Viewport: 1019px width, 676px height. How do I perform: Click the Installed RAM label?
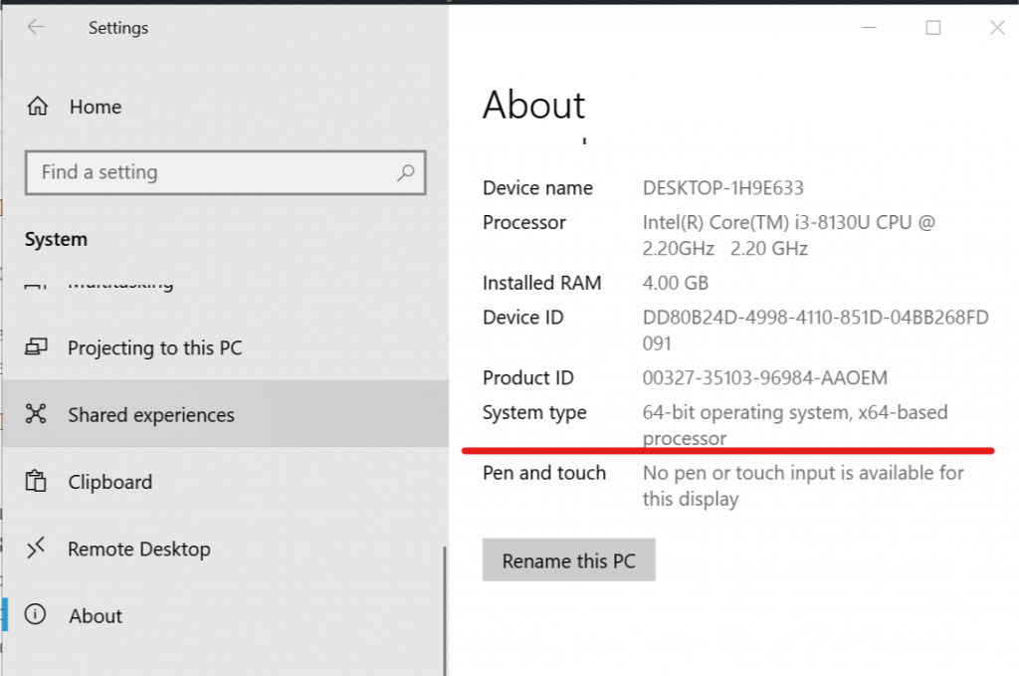point(542,283)
